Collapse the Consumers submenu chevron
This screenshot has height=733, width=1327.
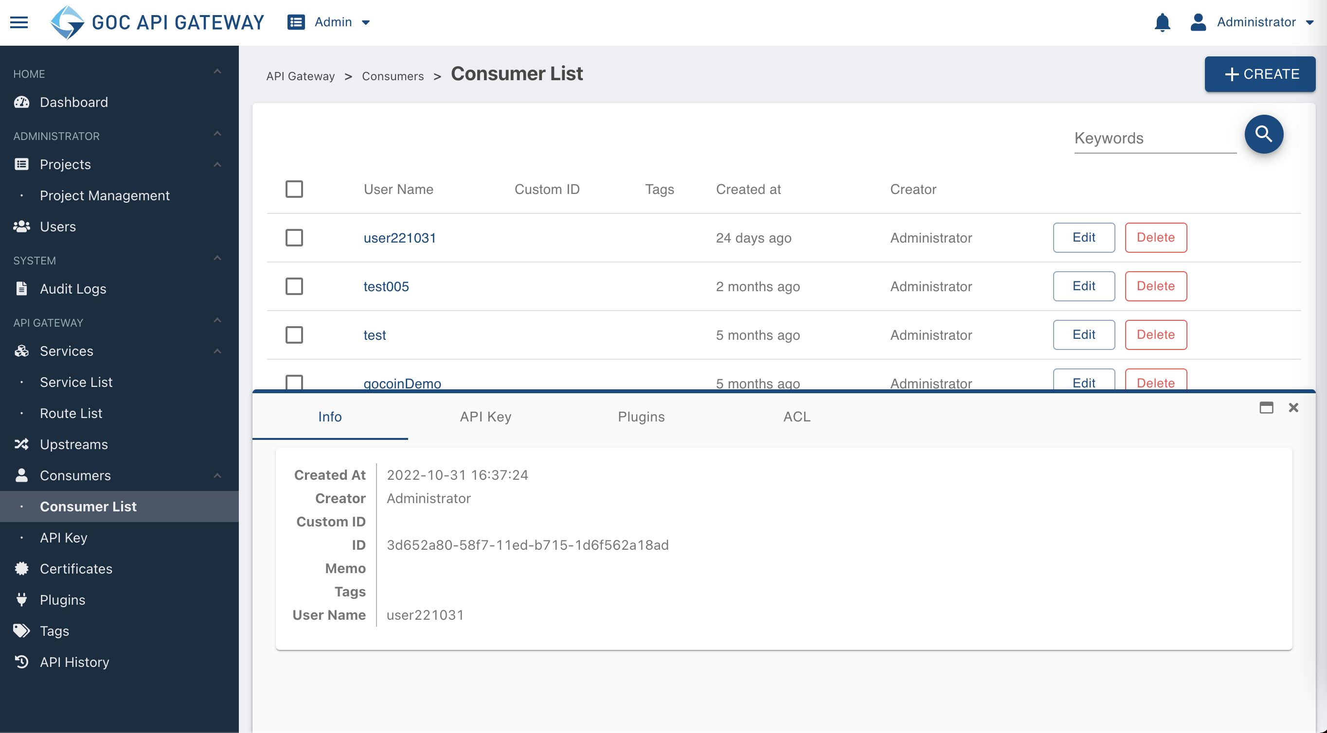click(x=217, y=476)
